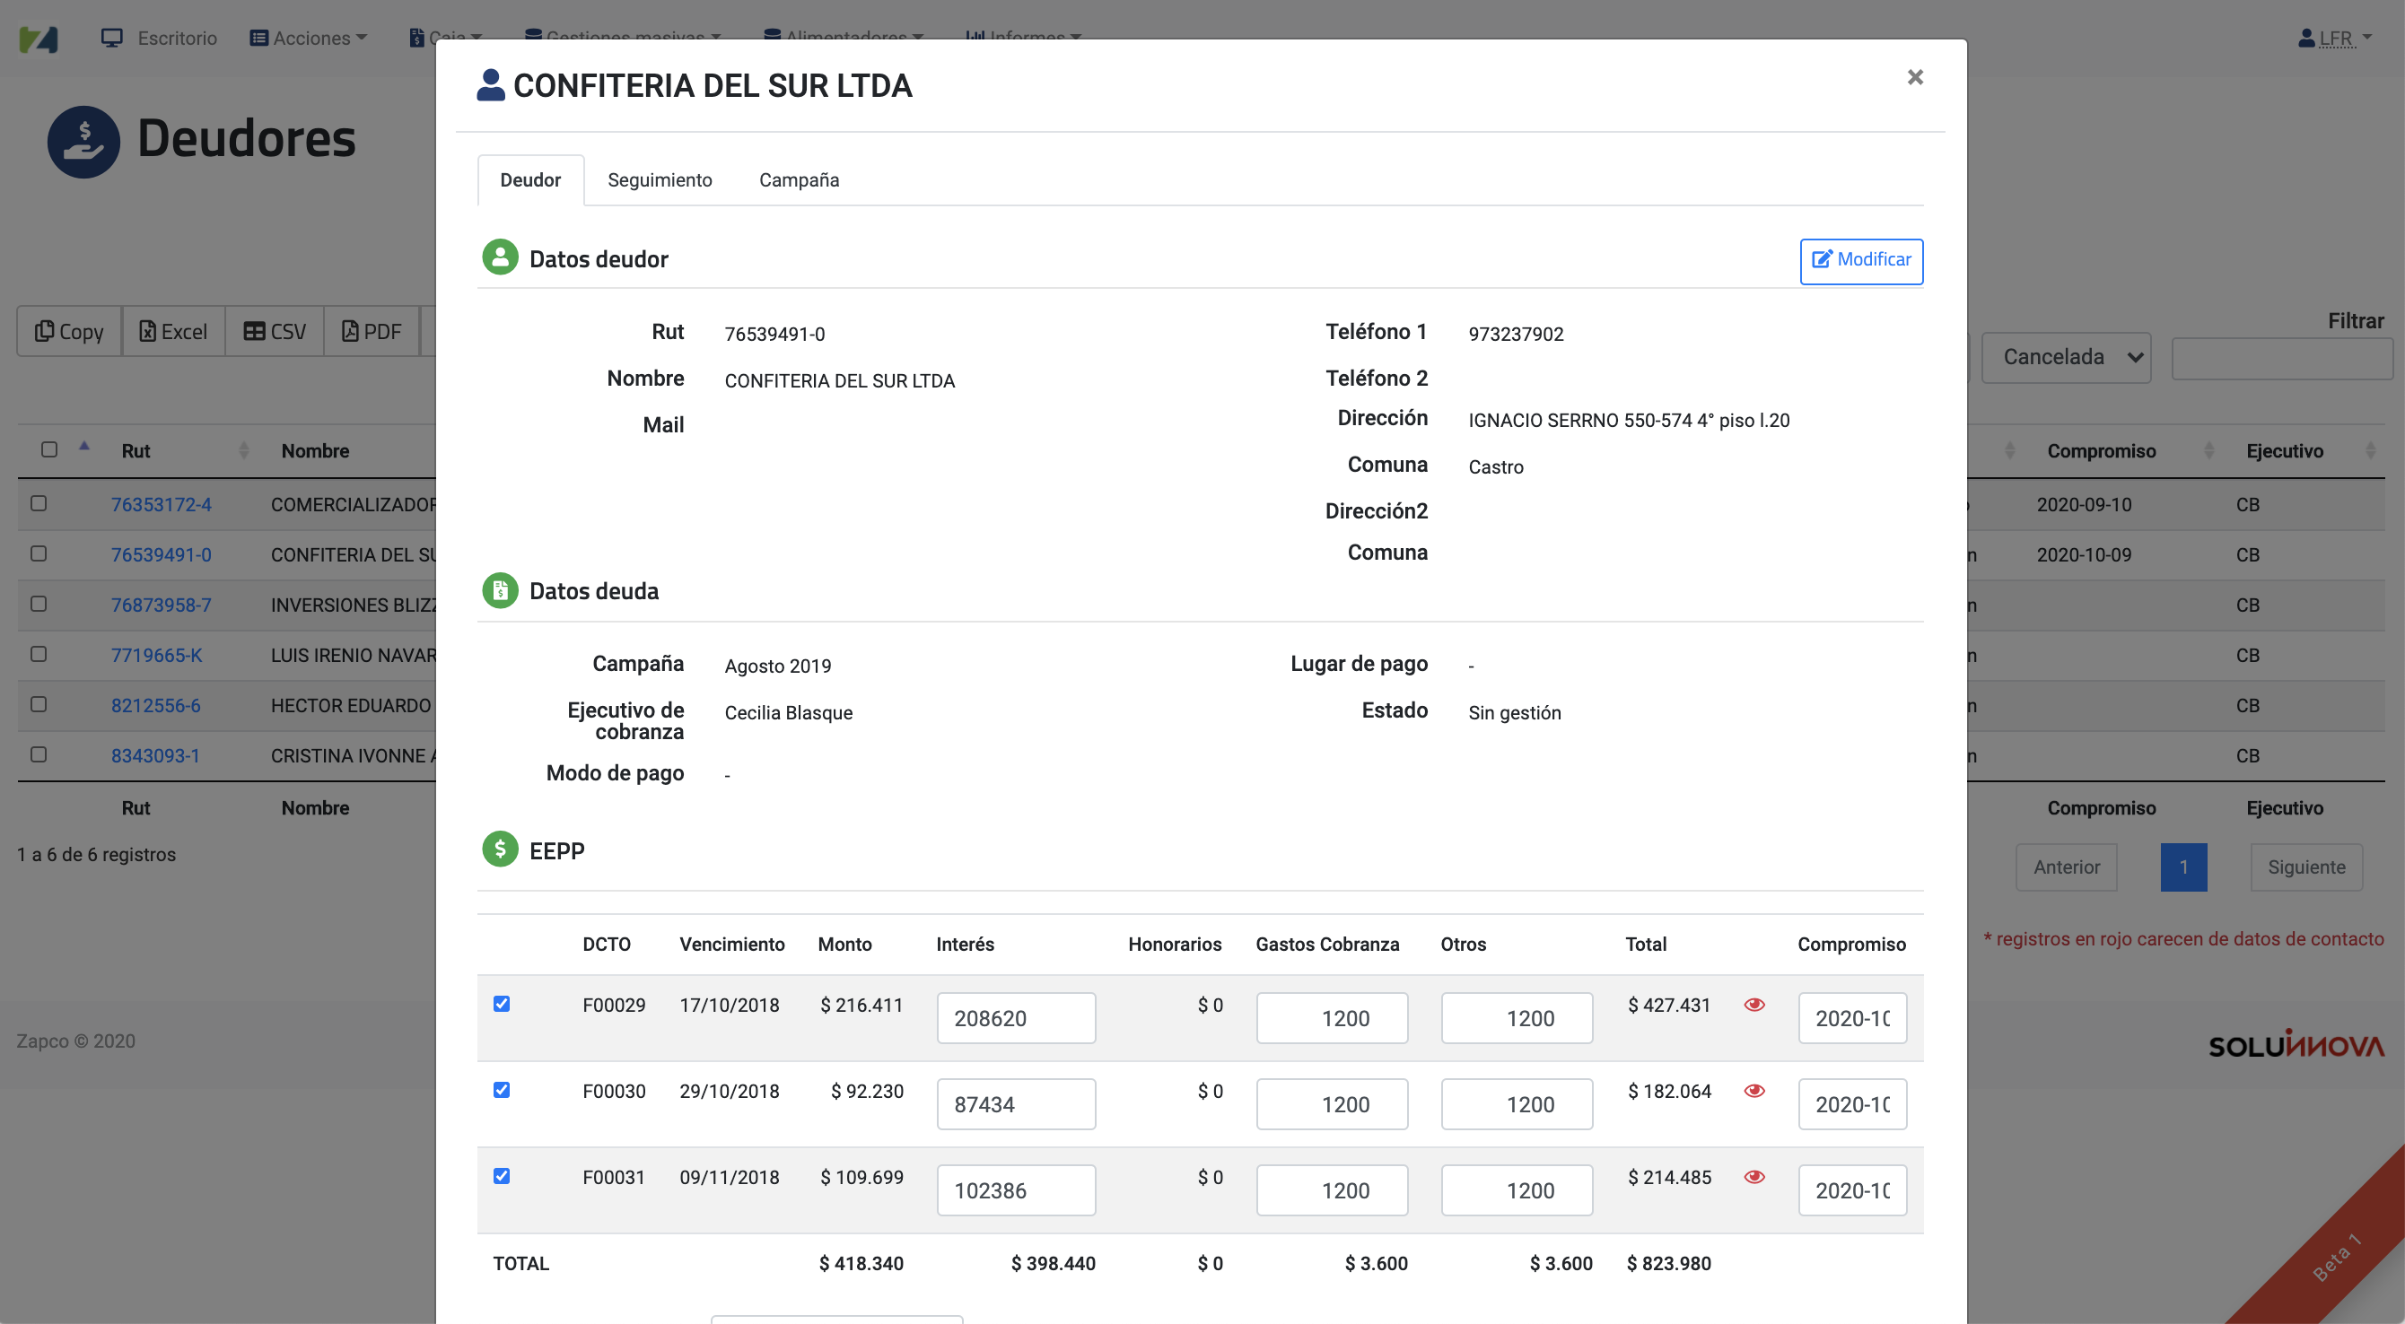The height and width of the screenshot is (1324, 2405).
Task: Edit the Interés field showing 102386
Action: point(1016,1189)
